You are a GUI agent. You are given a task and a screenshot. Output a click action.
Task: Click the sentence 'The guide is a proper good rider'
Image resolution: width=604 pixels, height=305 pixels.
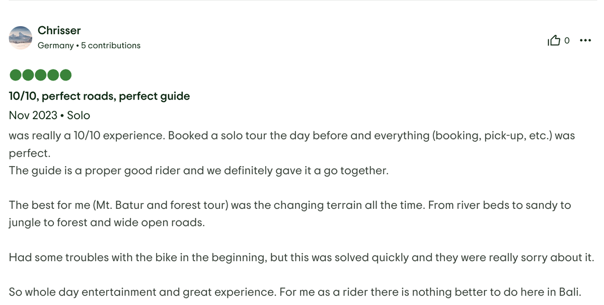[199, 170]
